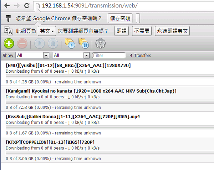
Task: Click progress bar of the Galilei Donna torrent
Action: (110, 127)
